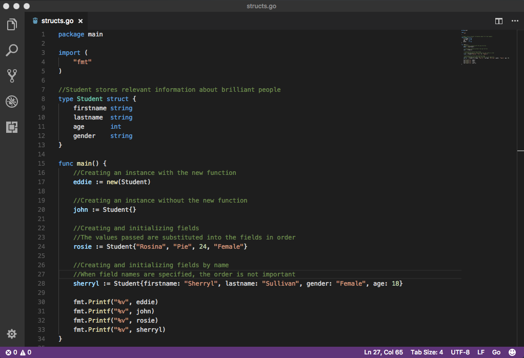This screenshot has height=358, width=524.
Task: Change the UTF-8 file encoding
Action: pyautogui.click(x=460, y=352)
